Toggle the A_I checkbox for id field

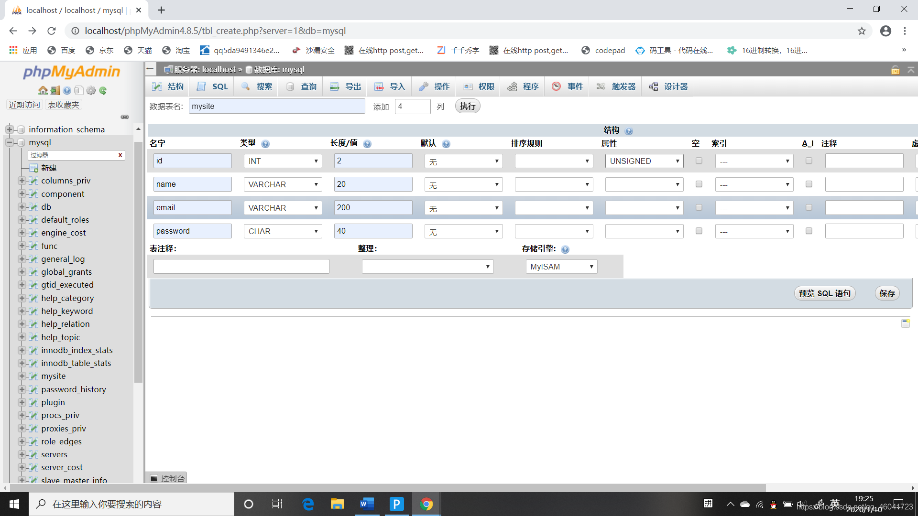[809, 161]
